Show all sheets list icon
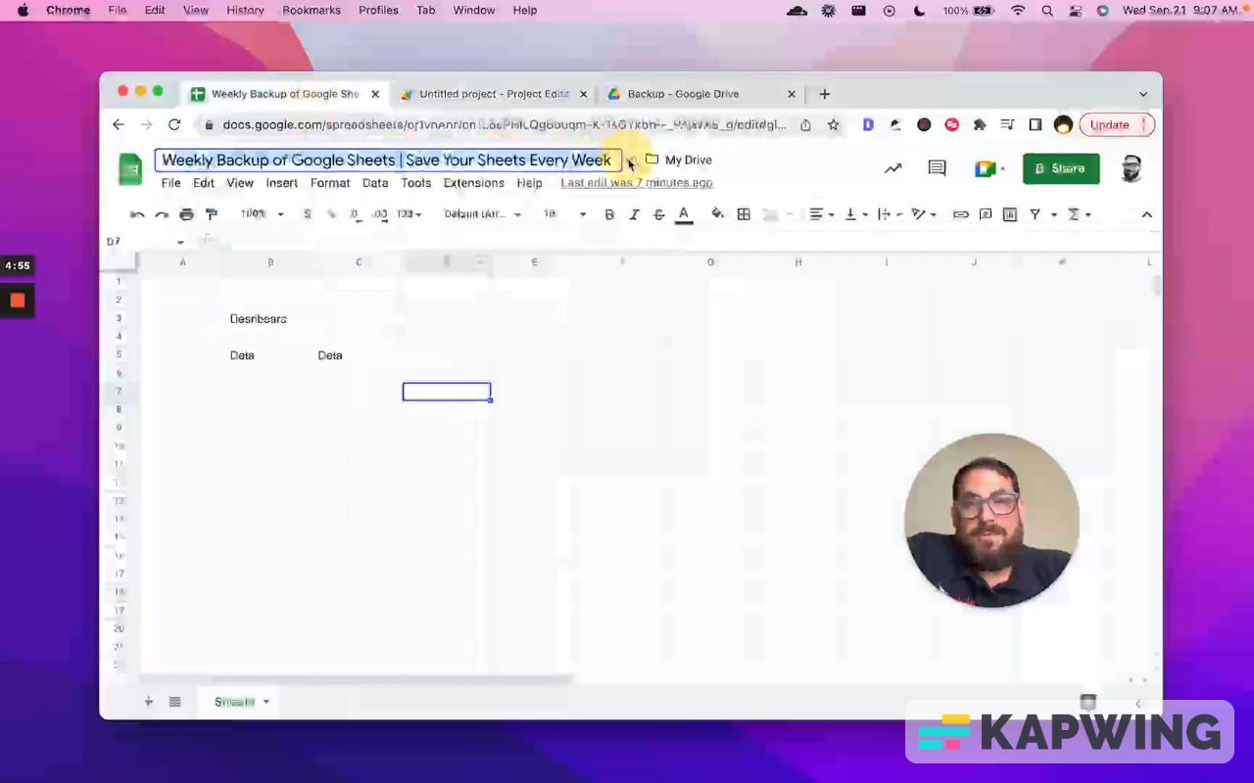The height and width of the screenshot is (783, 1254). click(x=174, y=702)
